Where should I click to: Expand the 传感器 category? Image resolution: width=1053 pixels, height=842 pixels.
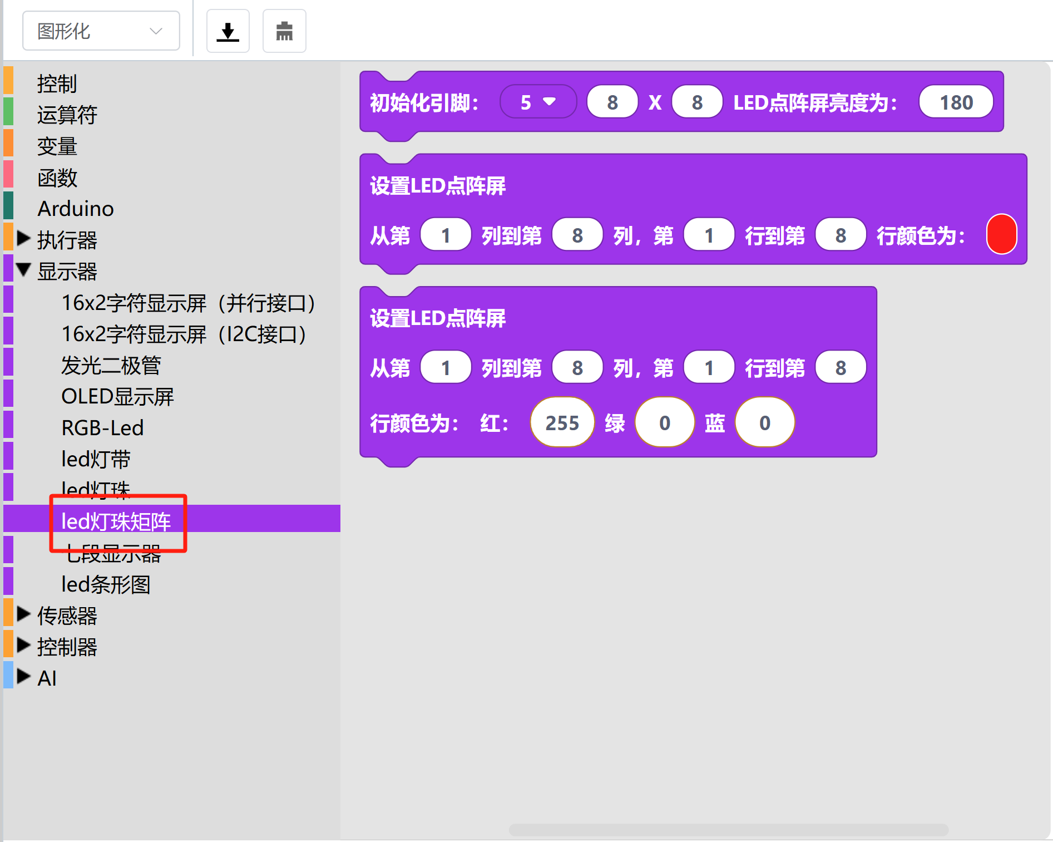23,614
